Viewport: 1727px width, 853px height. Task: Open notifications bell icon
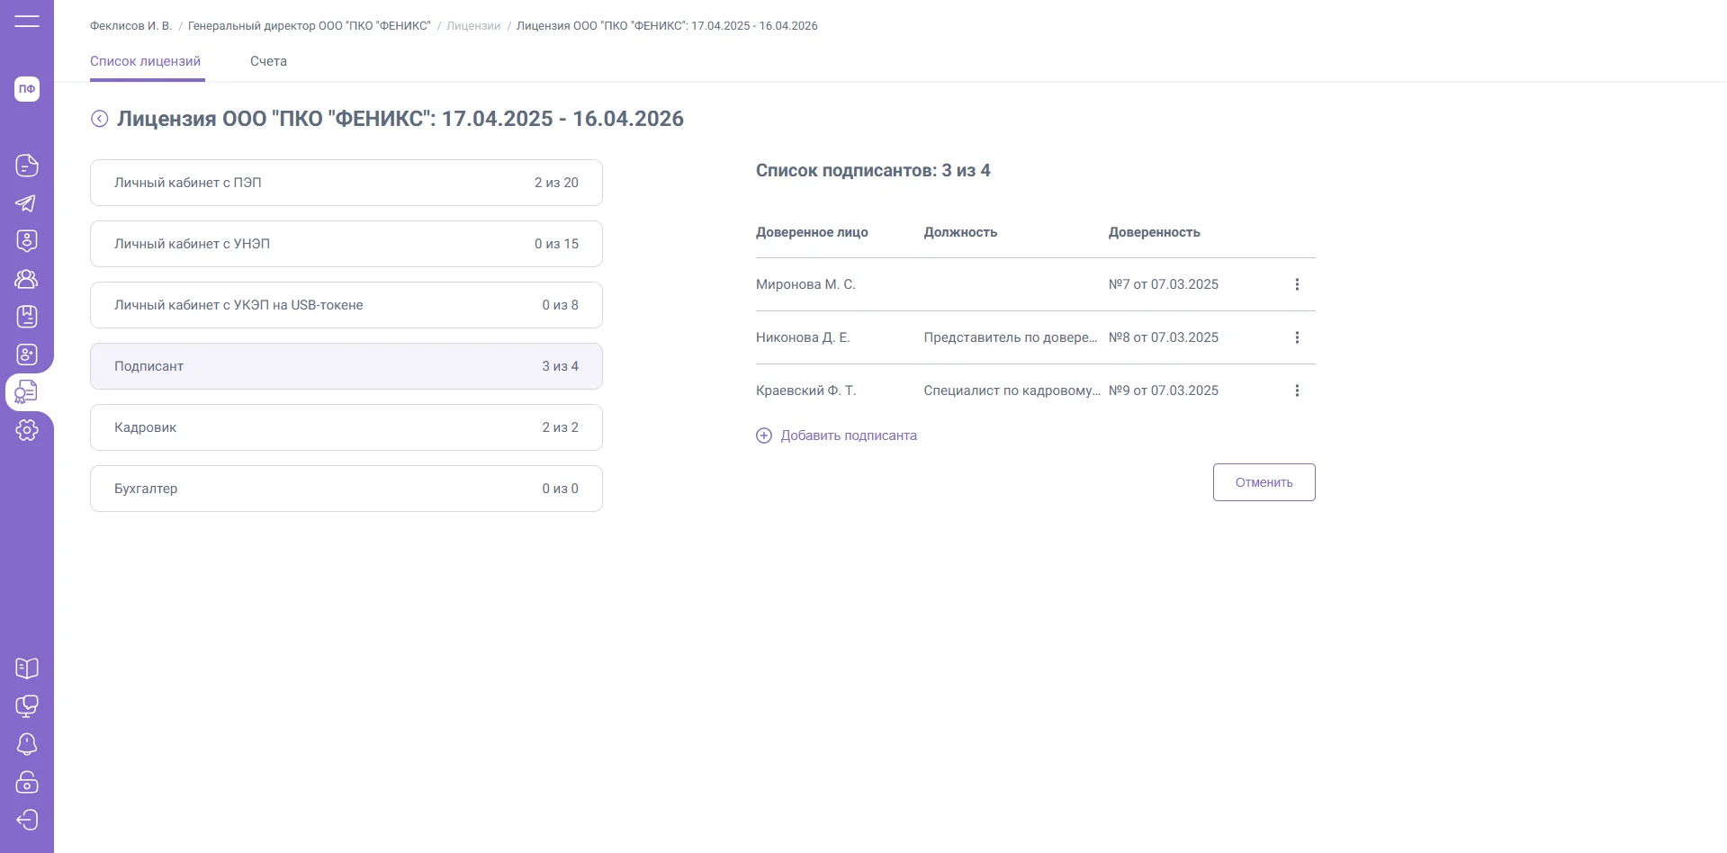click(x=27, y=744)
